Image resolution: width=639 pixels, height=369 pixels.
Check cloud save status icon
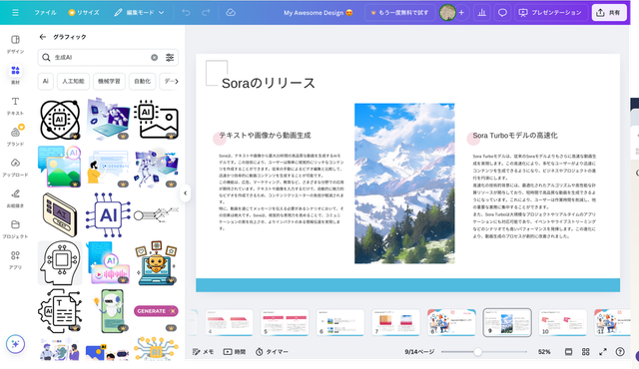231,13
